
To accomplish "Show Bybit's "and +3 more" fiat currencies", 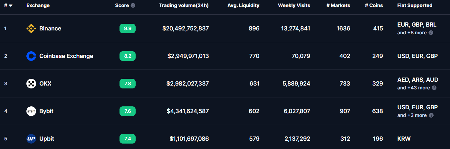I will tap(412, 115).
